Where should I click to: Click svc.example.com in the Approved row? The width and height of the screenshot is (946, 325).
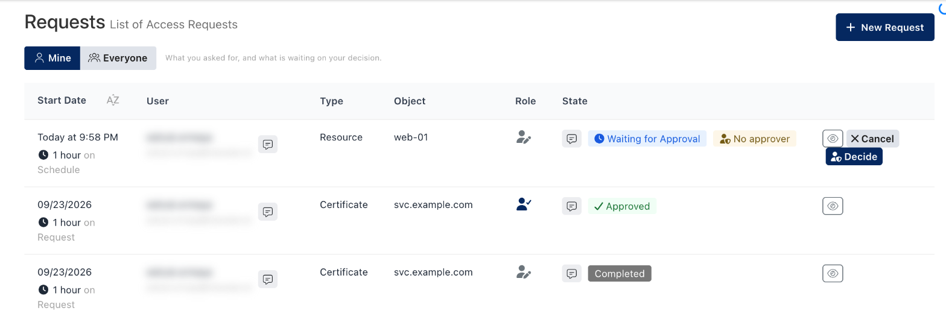click(x=433, y=204)
